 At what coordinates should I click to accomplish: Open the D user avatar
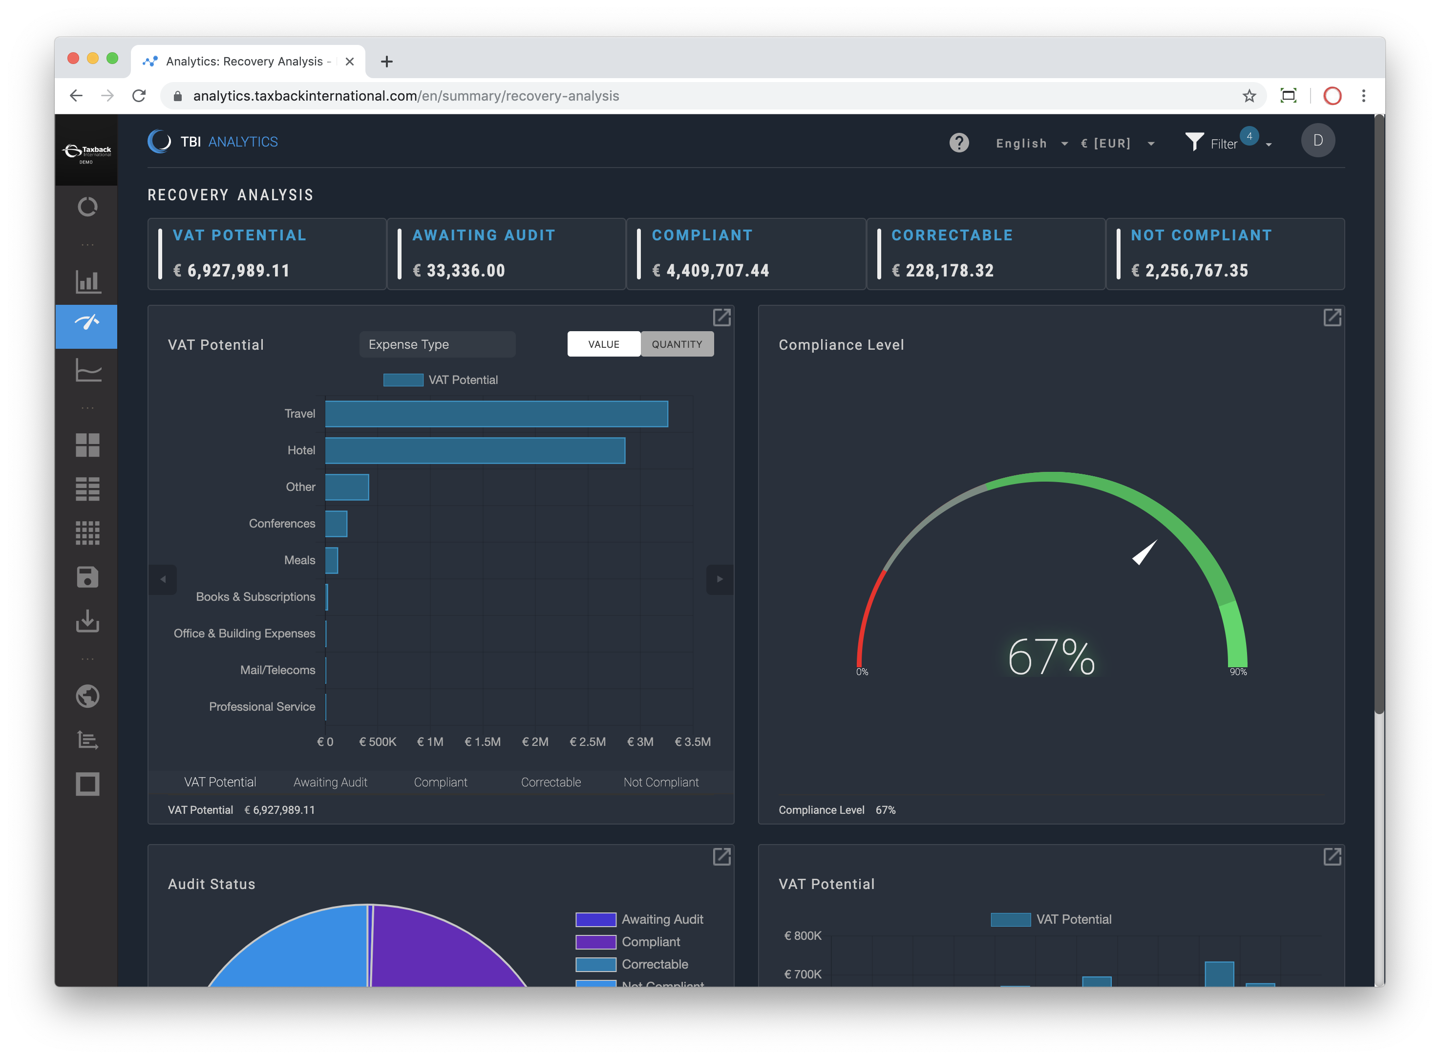(x=1317, y=140)
